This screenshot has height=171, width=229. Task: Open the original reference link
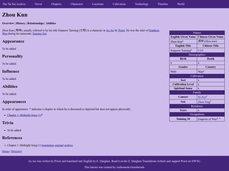[x=59, y=145]
